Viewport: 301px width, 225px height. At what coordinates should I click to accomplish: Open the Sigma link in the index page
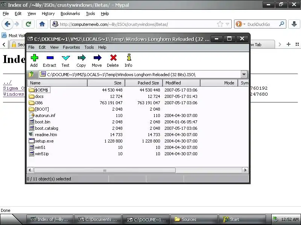pyautogui.click(x=14, y=88)
